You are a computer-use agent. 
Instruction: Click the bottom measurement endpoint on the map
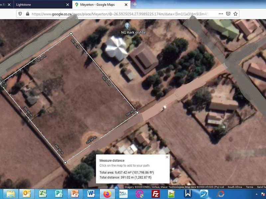click(65, 163)
